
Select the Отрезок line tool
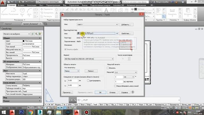click(4, 11)
